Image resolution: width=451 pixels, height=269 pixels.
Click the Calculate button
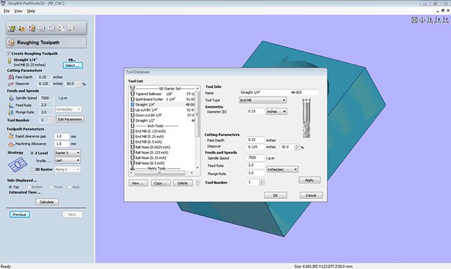[x=47, y=202]
